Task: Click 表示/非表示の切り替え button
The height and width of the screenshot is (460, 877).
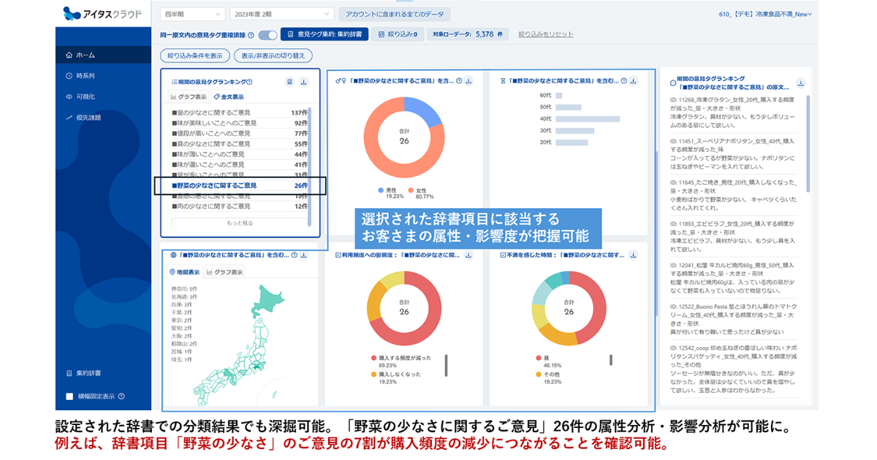Action: pyautogui.click(x=273, y=55)
